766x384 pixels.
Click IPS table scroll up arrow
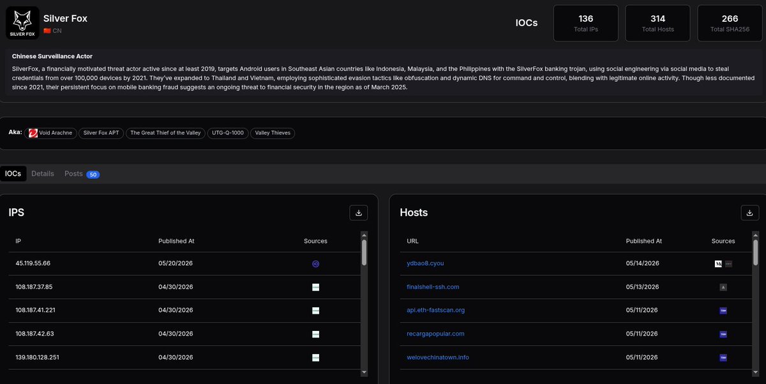[364, 234]
